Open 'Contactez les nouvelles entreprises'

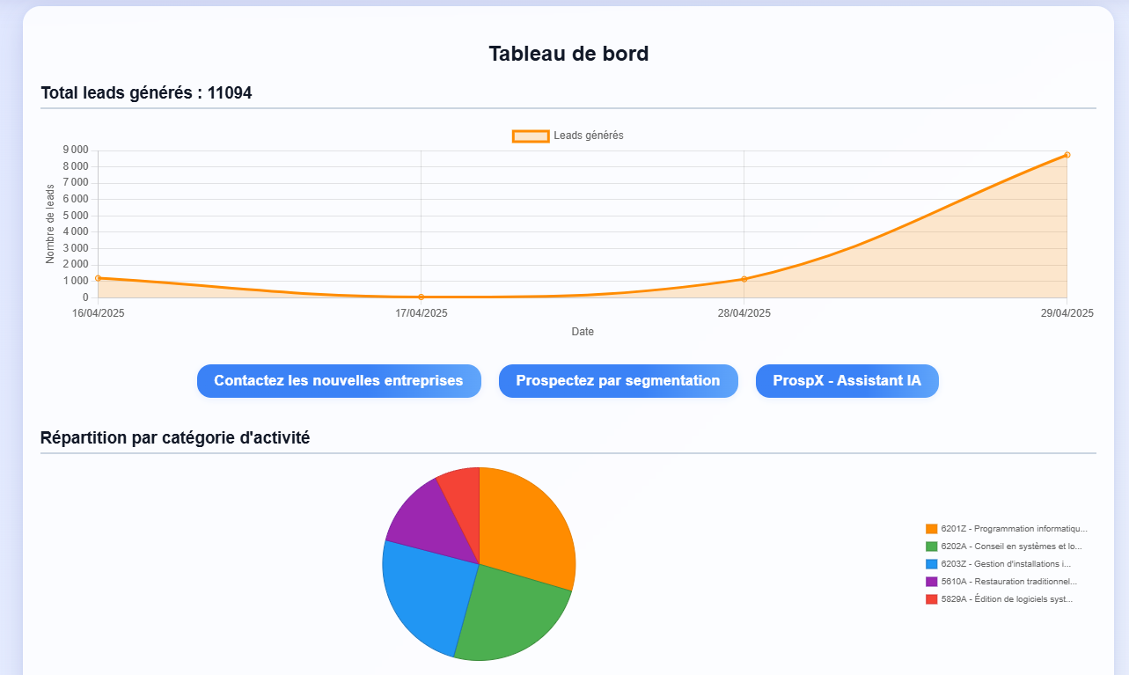pos(339,380)
